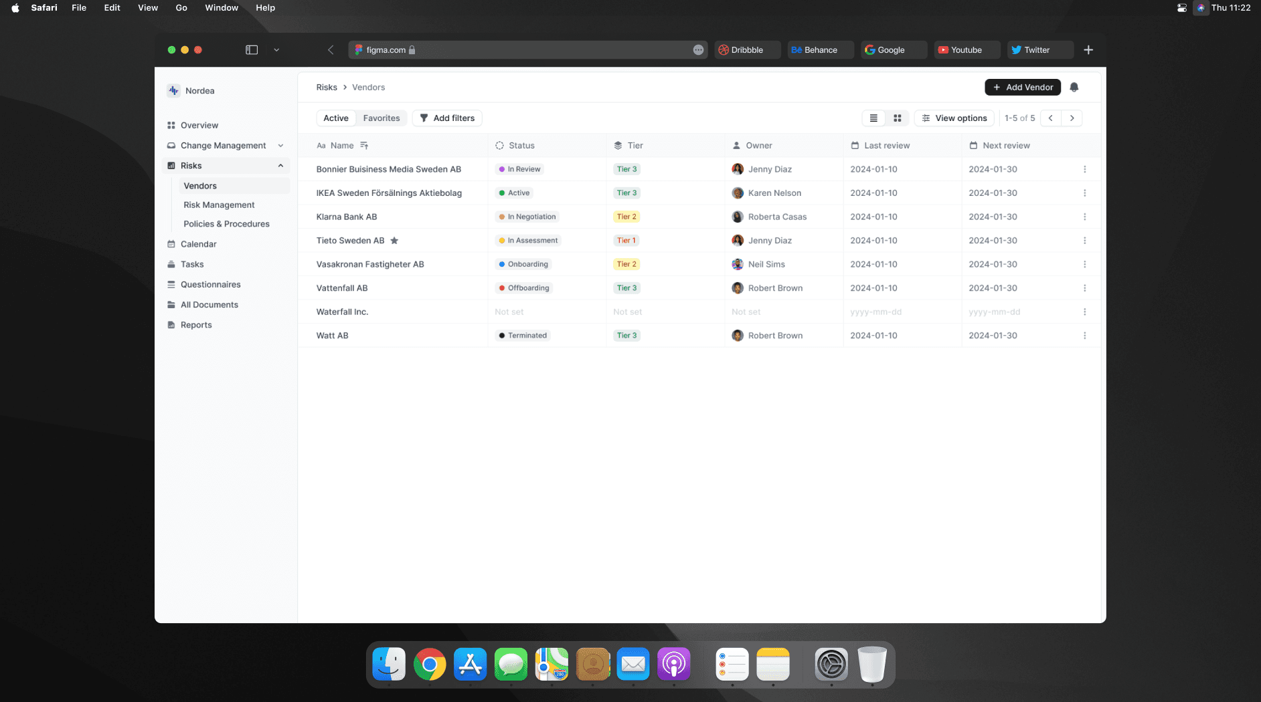1261x702 pixels.
Task: Set next review date for Waterfall Inc.
Action: pyautogui.click(x=994, y=312)
